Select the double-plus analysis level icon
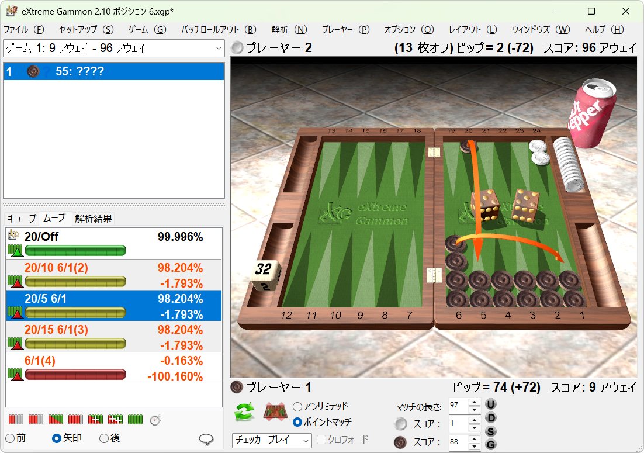The width and height of the screenshot is (644, 453). pos(115,420)
